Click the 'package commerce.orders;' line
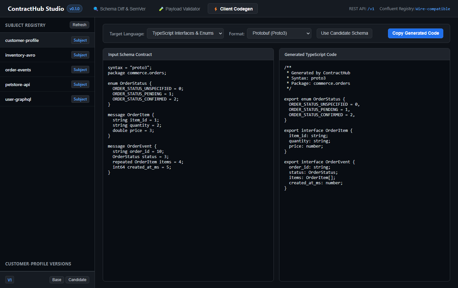 (x=137, y=73)
